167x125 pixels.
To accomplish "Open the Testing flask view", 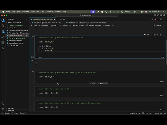I will [x=3, y=48].
